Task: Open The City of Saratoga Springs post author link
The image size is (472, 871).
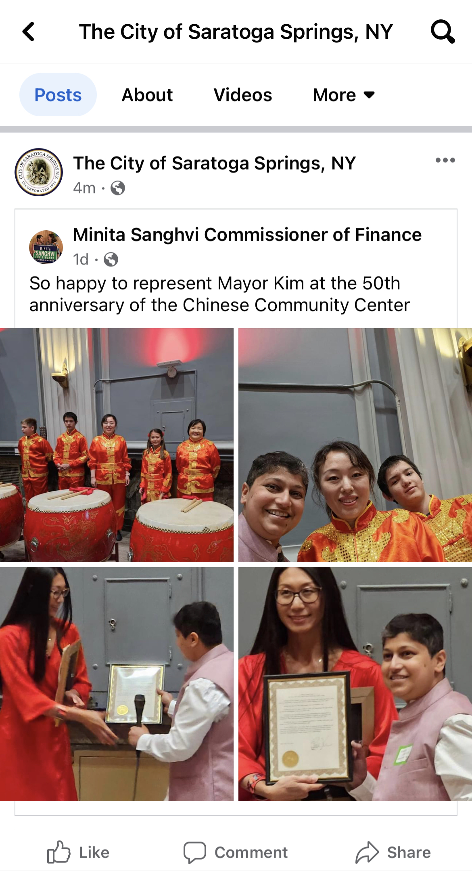Action: point(214,164)
